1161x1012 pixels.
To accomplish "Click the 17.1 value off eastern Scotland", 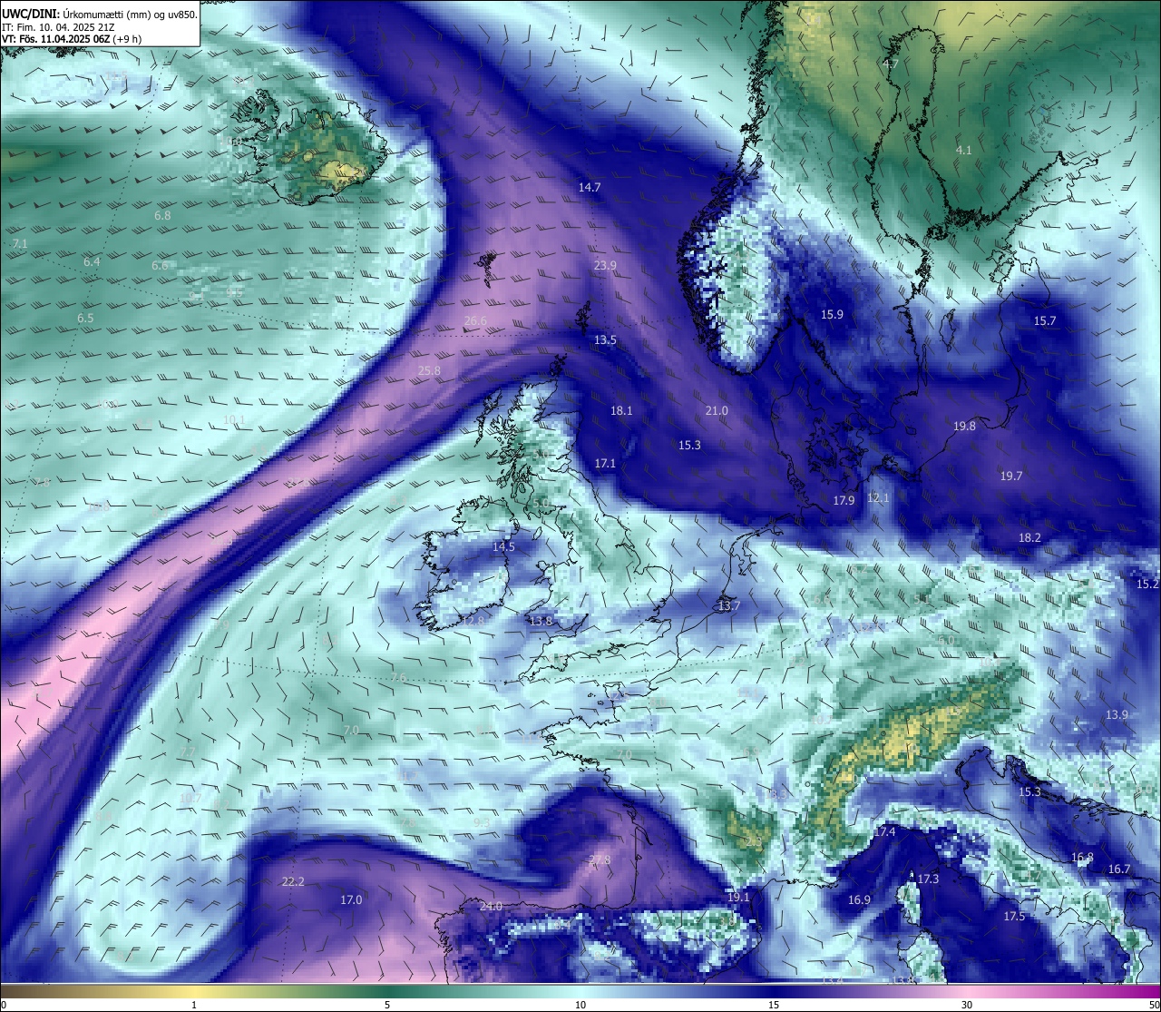I will [x=605, y=463].
